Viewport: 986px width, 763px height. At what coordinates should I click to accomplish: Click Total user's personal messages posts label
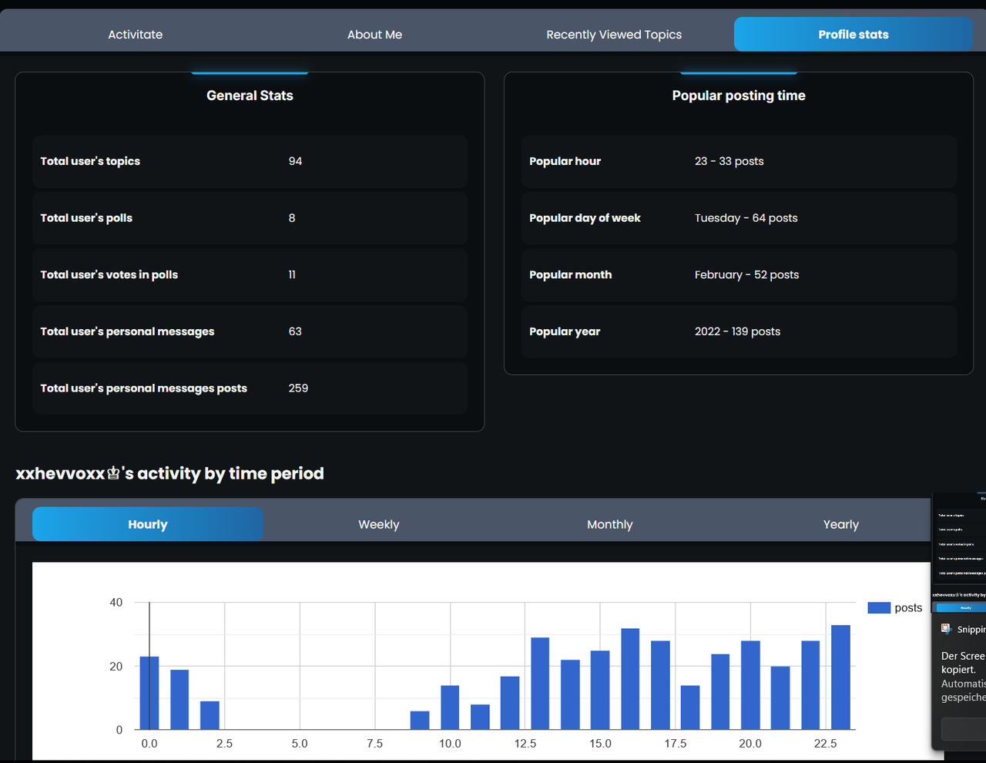pyautogui.click(x=144, y=388)
